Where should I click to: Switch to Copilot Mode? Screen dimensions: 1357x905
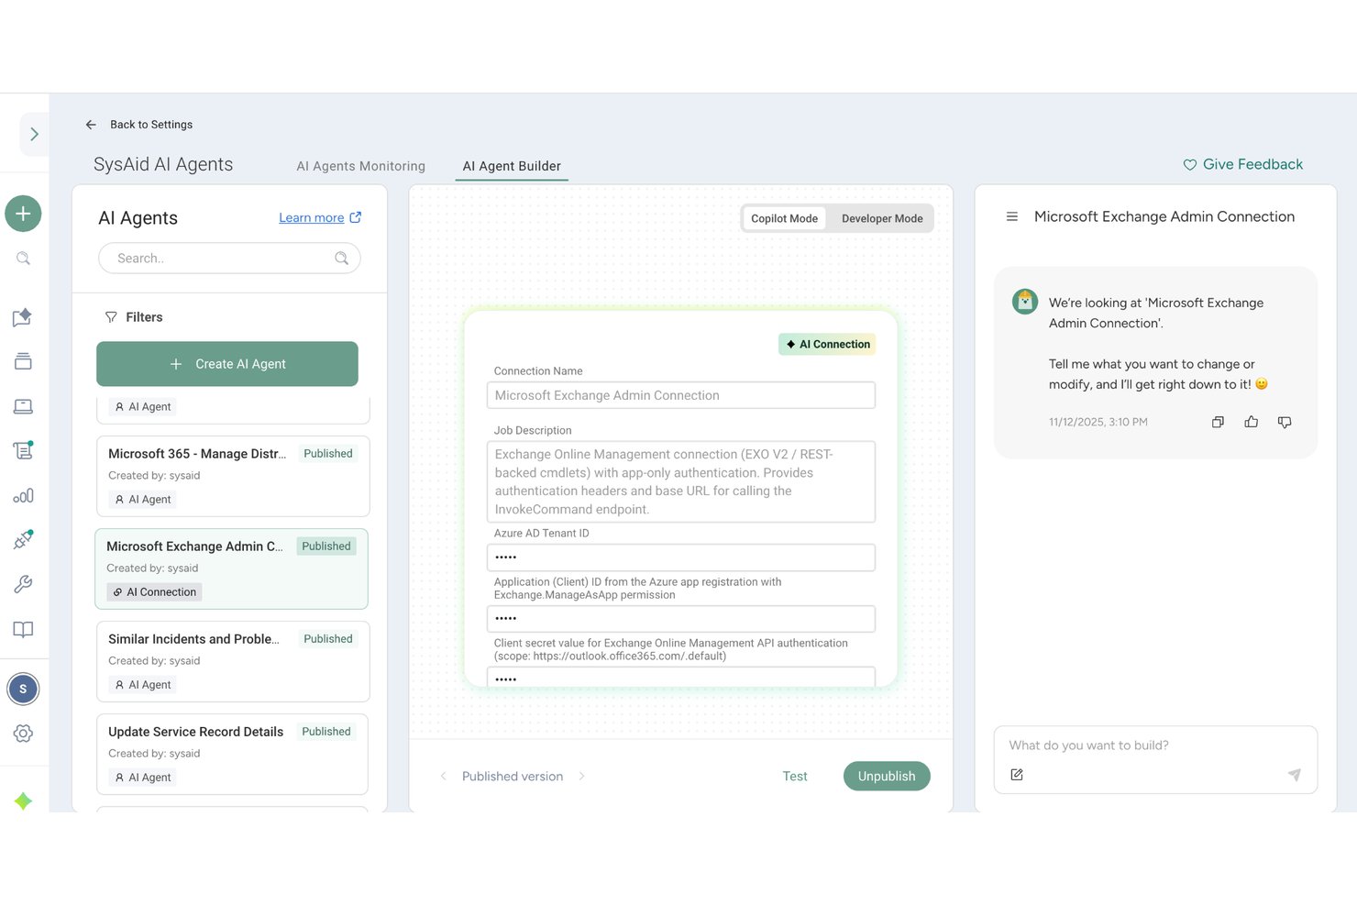[784, 218]
